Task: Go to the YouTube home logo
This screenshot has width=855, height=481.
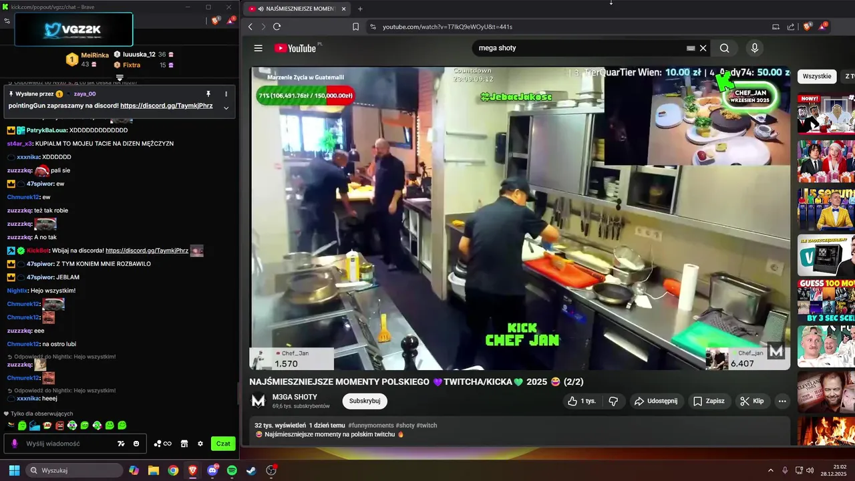Action: point(295,48)
